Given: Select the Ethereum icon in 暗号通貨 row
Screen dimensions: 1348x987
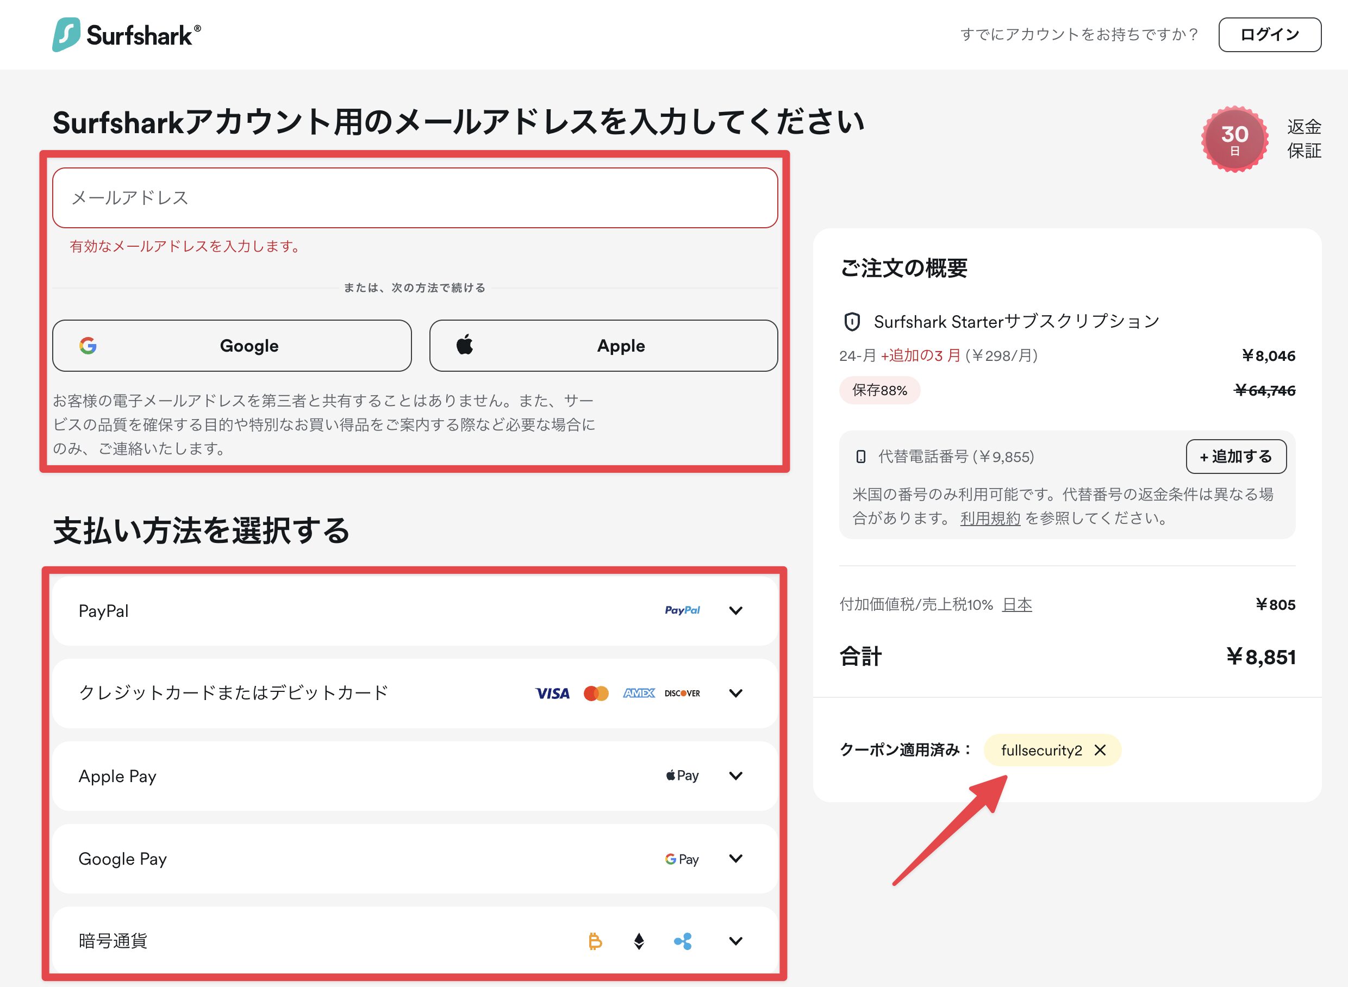Looking at the screenshot, I should click(638, 941).
